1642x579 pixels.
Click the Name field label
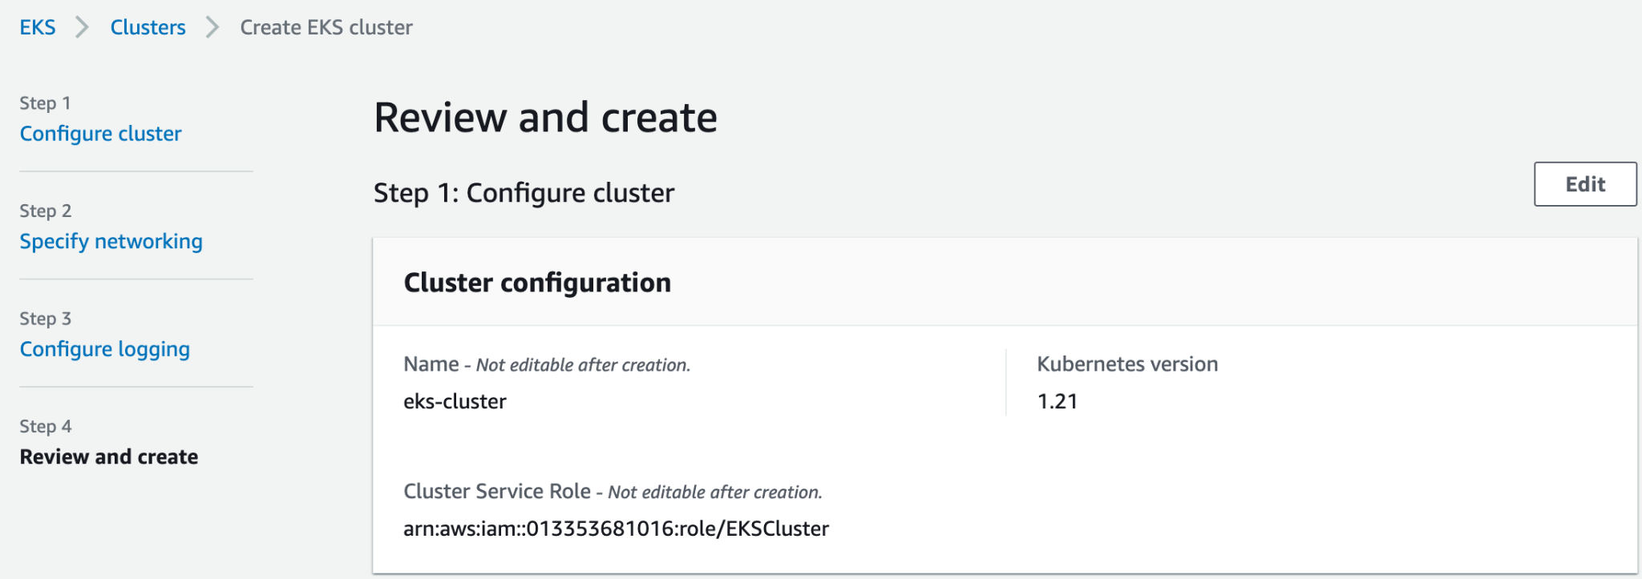431,364
